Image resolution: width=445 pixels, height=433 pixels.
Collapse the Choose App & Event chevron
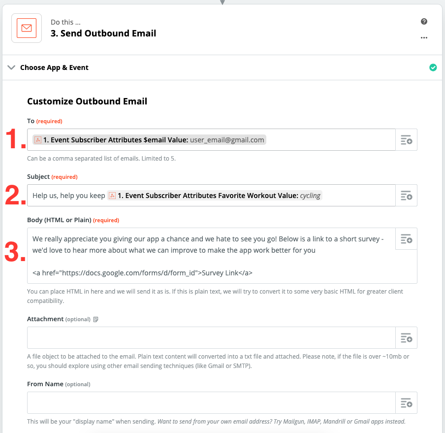coord(11,67)
